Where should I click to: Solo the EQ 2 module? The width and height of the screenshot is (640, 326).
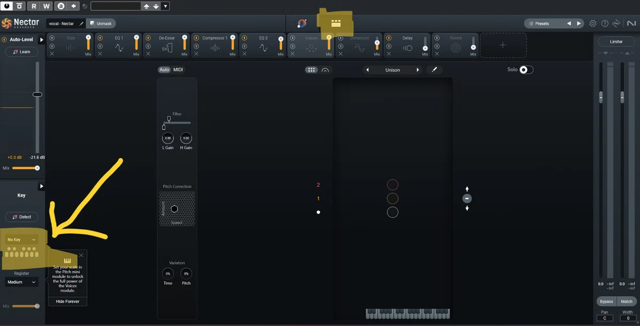[244, 46]
